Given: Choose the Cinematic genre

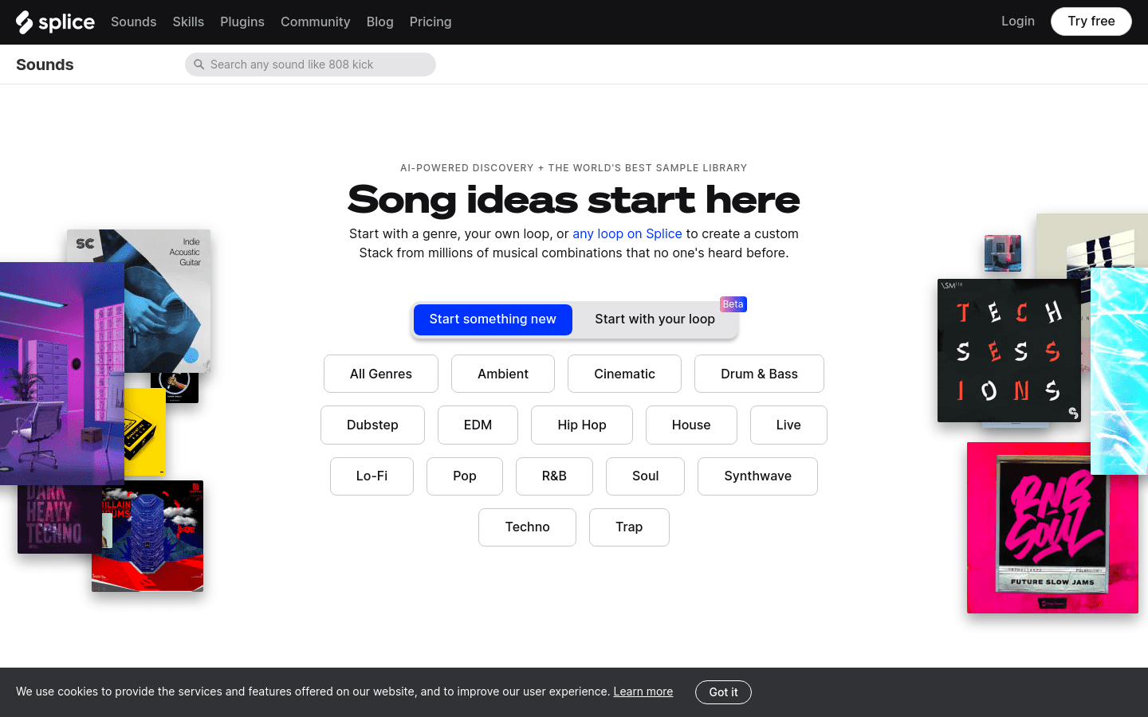Looking at the screenshot, I should click(x=624, y=374).
